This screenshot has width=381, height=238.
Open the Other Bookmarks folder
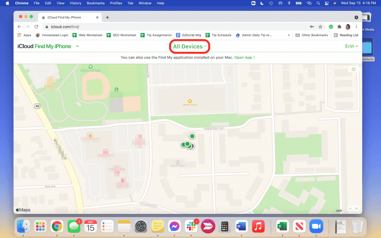pyautogui.click(x=312, y=36)
